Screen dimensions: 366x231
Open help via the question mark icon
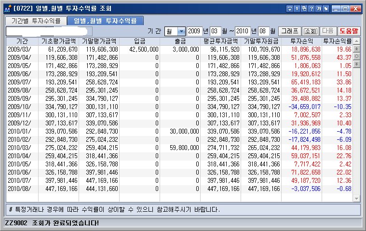click(312, 9)
